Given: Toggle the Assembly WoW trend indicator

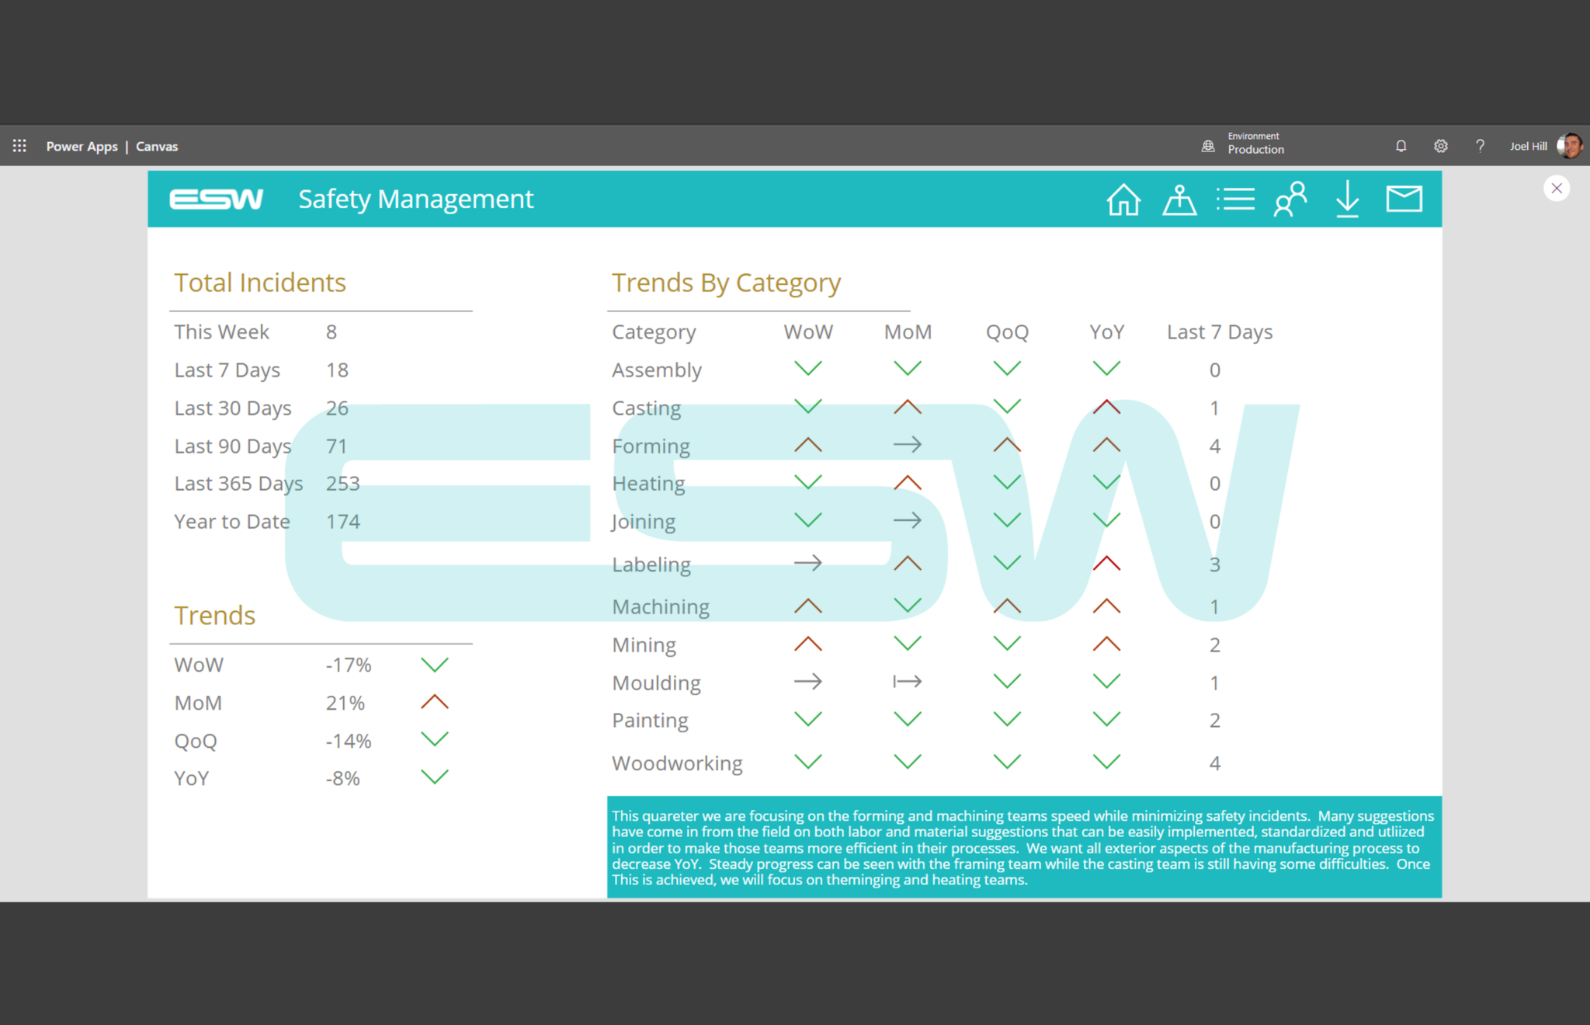Looking at the screenshot, I should pos(807,368).
